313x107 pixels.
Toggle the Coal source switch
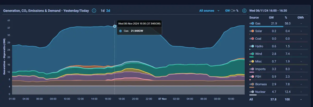[x=252, y=39]
